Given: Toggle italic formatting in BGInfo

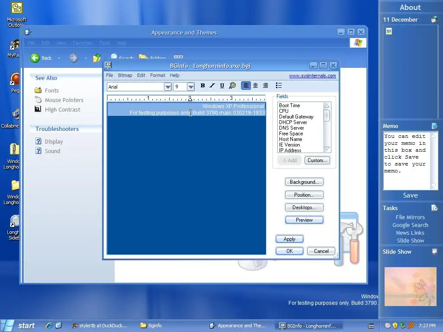Looking at the screenshot, I should pos(212,86).
